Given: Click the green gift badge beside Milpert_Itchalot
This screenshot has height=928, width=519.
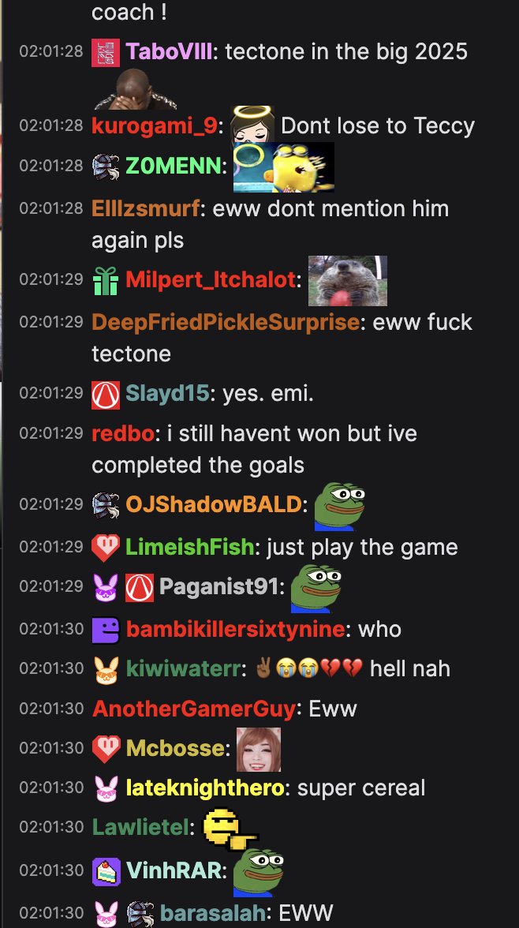Looking at the screenshot, I should point(106,281).
